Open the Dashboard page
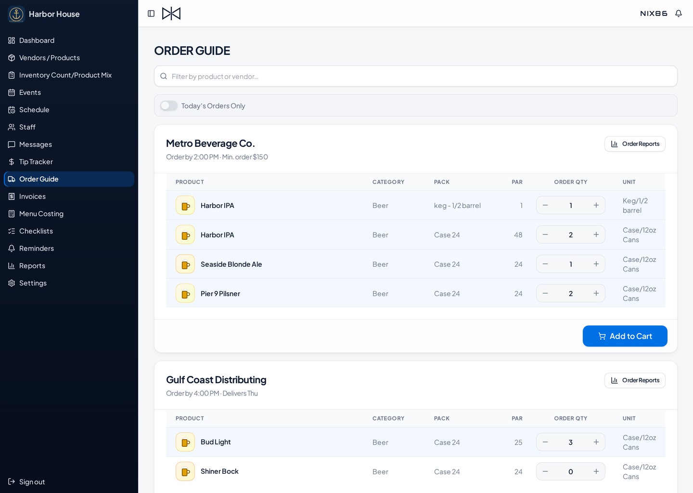 tap(69, 40)
